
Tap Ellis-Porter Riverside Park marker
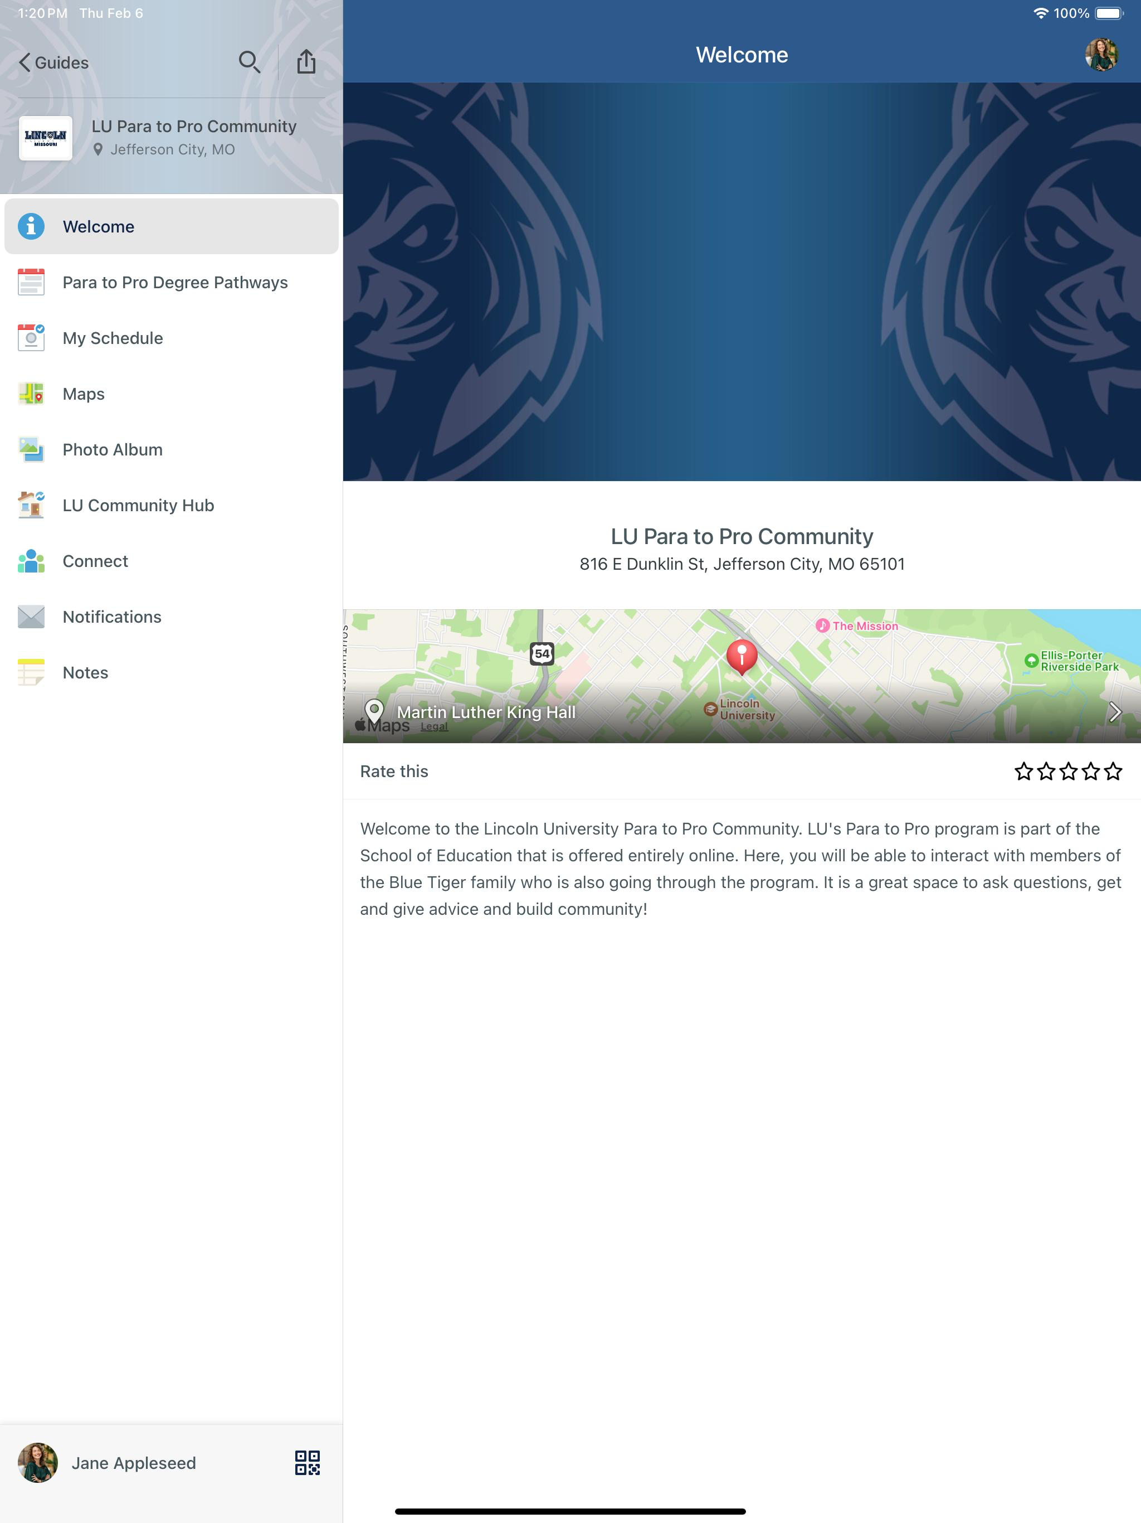click(x=1071, y=661)
